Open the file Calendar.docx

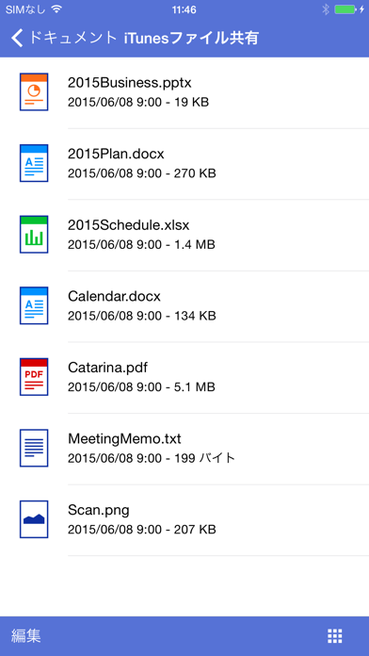coord(184,305)
